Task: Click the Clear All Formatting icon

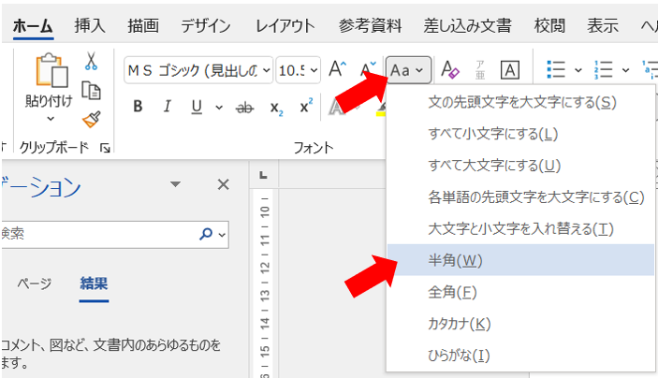Action: tap(450, 69)
